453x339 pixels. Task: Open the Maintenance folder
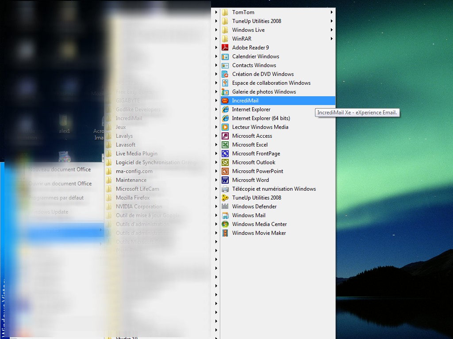(x=131, y=180)
